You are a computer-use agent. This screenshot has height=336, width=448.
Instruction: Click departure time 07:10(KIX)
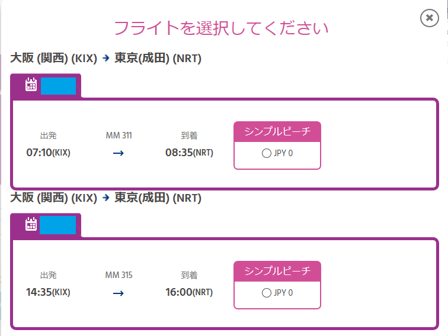click(48, 153)
